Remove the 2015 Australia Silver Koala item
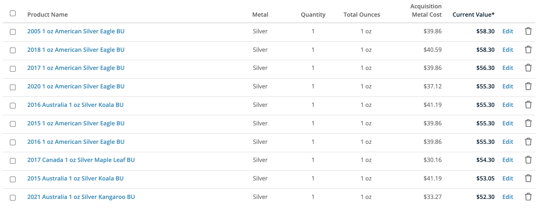 [x=528, y=178]
